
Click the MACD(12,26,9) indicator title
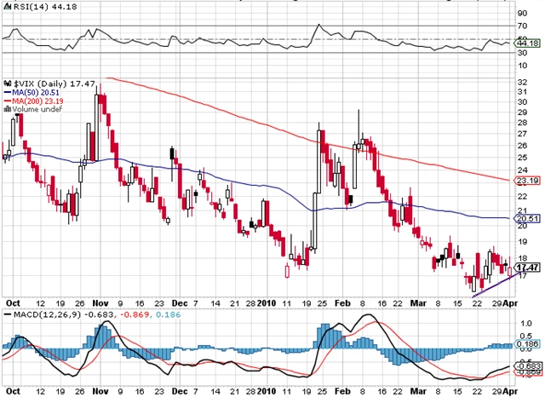(x=38, y=316)
